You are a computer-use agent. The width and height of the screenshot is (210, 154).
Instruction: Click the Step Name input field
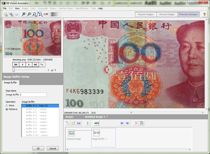tap(26, 94)
